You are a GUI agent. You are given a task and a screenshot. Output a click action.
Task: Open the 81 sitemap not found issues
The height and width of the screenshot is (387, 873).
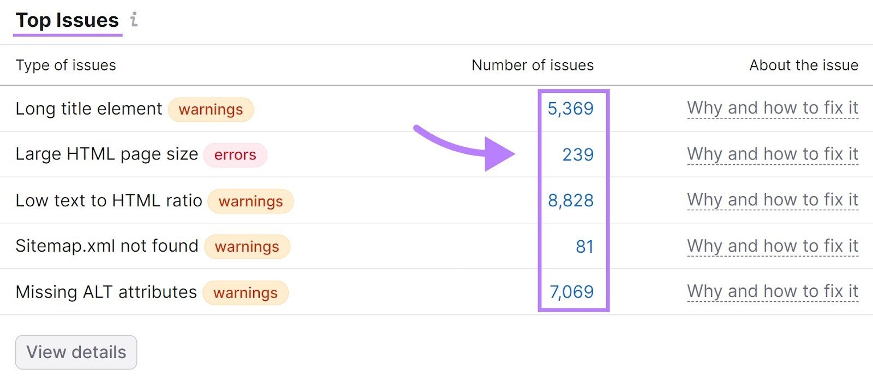584,246
